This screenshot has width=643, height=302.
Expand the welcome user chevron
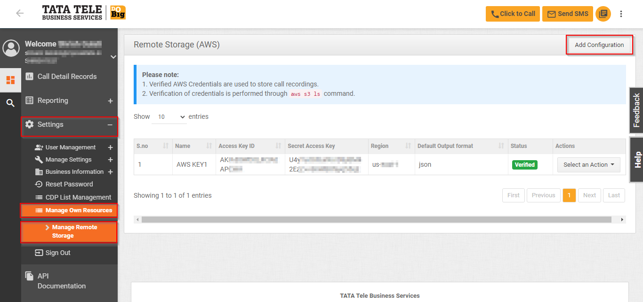pyautogui.click(x=113, y=57)
